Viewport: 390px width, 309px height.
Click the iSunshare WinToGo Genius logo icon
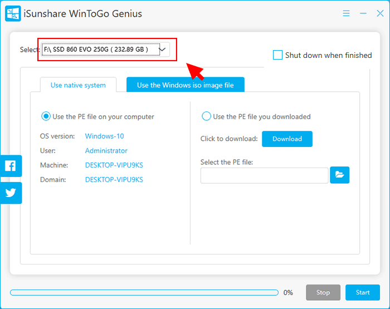click(x=13, y=14)
